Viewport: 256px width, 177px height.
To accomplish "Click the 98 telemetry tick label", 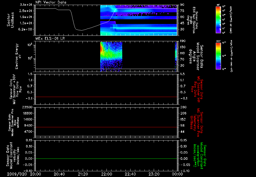I will pos(182,125).
